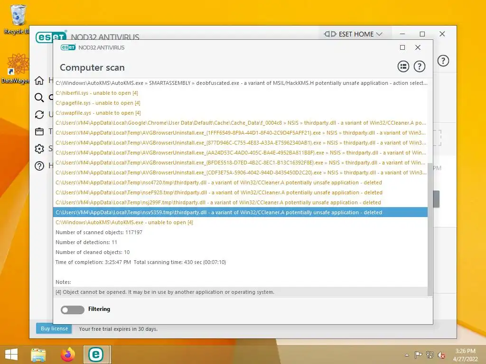Open the Action Center flag tray icon
This screenshot has height=364, width=486.
coord(418,355)
